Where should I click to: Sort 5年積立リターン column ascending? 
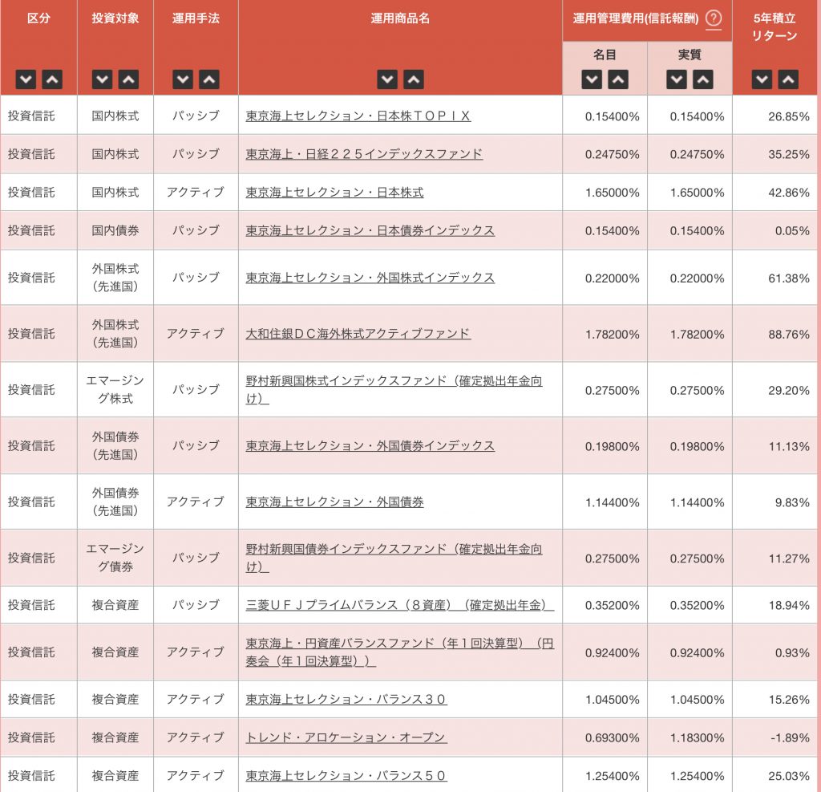(x=787, y=79)
